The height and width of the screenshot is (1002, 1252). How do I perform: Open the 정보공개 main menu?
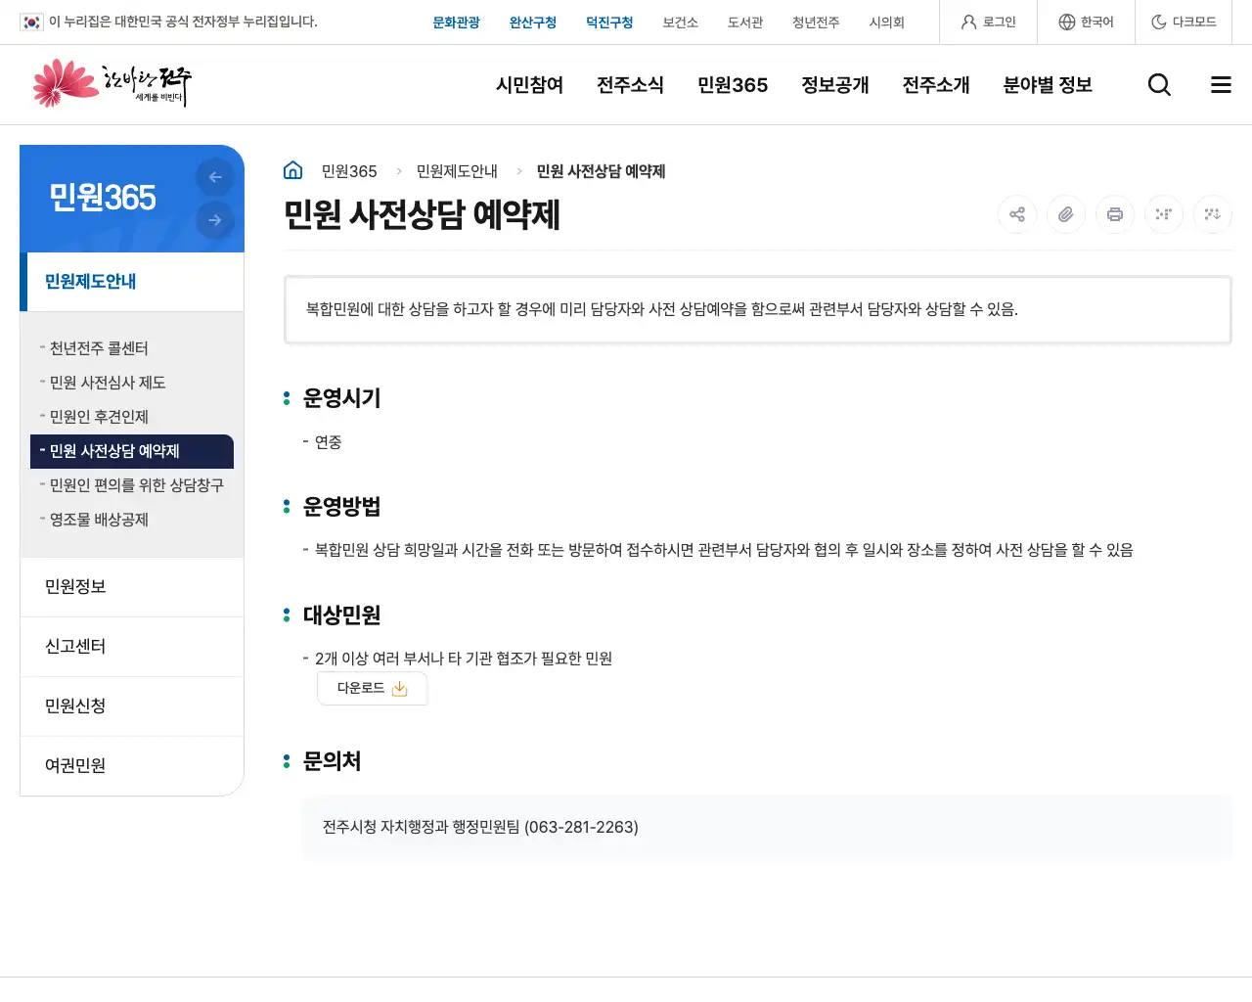coord(835,85)
